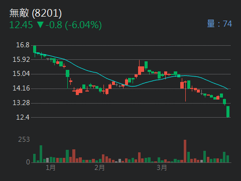Click the tall green volume bar in early January
Image resolution: width=241 pixels, height=181 pixels.
pyautogui.click(x=41, y=154)
